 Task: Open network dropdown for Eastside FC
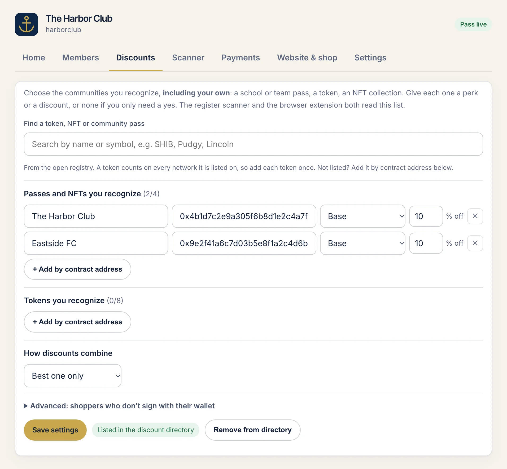pyautogui.click(x=362, y=243)
